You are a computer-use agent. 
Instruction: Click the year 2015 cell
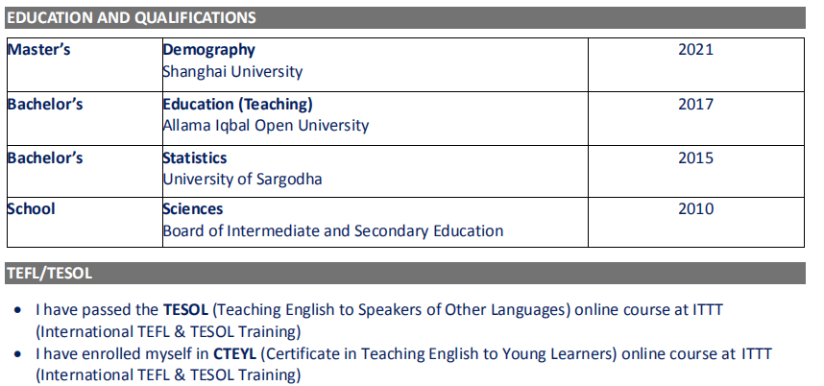click(696, 157)
